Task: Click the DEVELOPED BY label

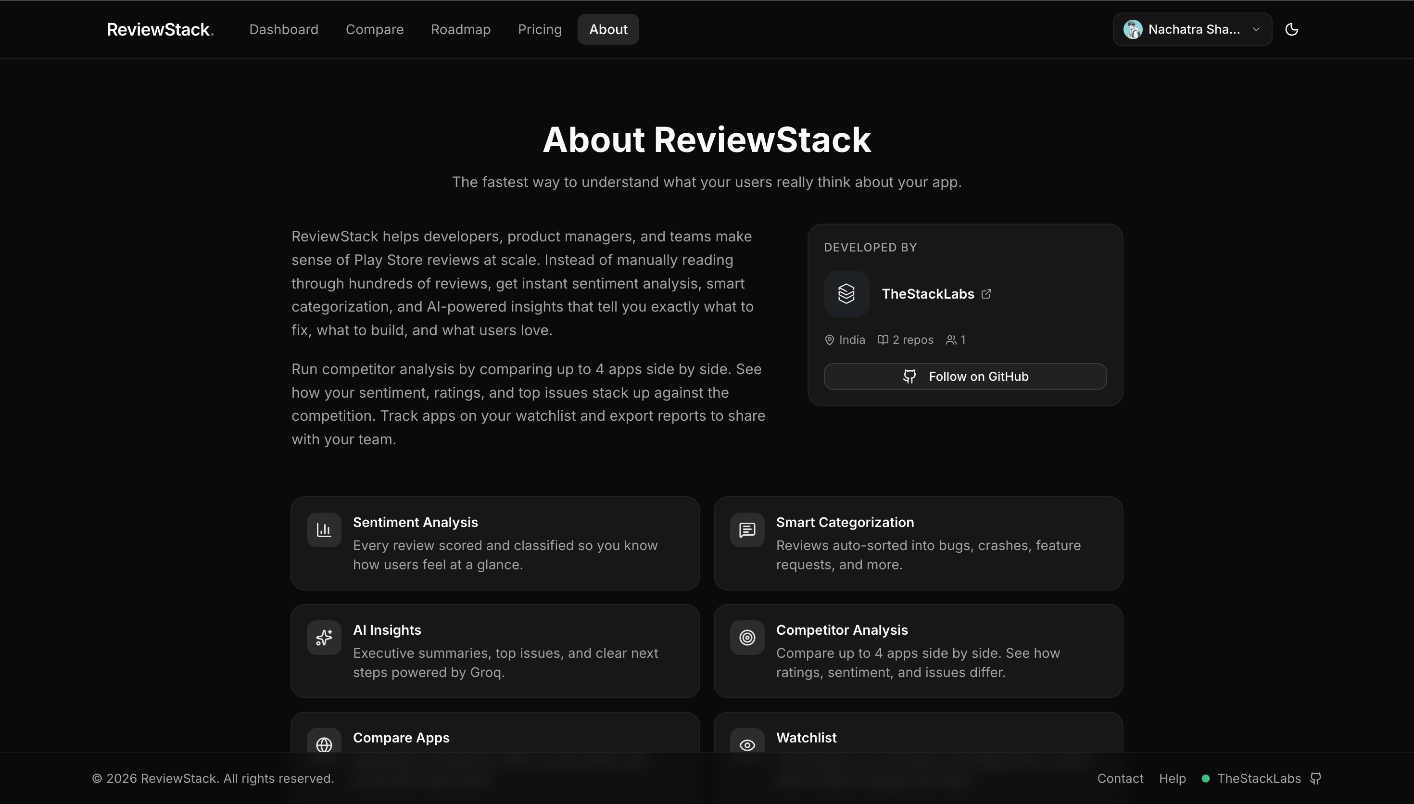Action: [870, 247]
